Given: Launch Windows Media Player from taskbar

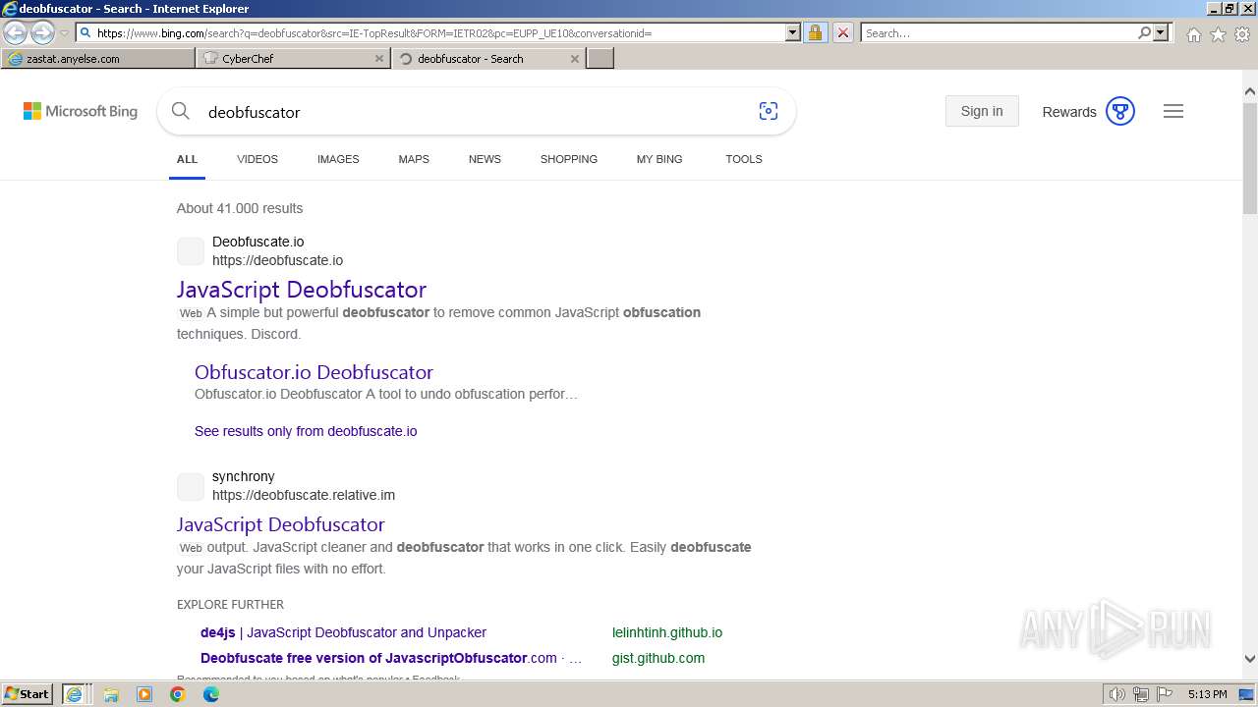Looking at the screenshot, I should (x=144, y=694).
